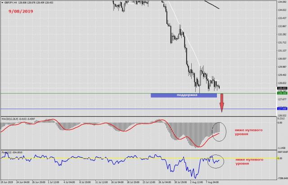Click the 134.022 label on price scale
Screen dimensions: 288x185
click(x=282, y=10)
